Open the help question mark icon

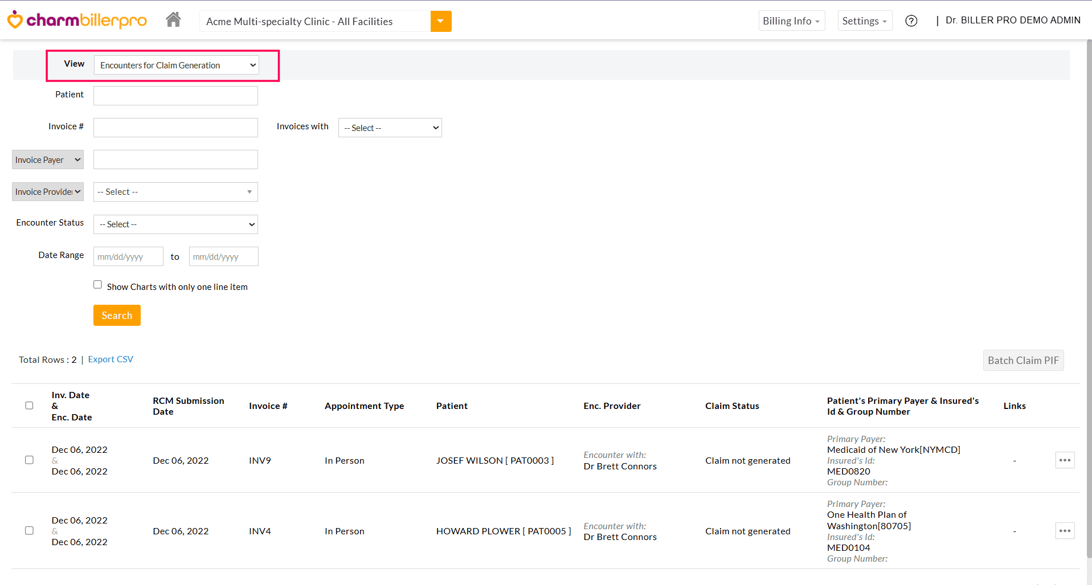pyautogui.click(x=911, y=21)
